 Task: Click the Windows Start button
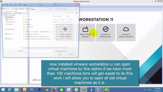coord(3,90)
